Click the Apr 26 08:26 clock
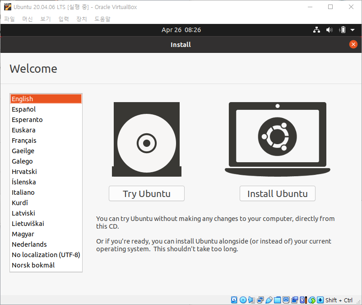This screenshot has width=362, height=305. click(181, 30)
